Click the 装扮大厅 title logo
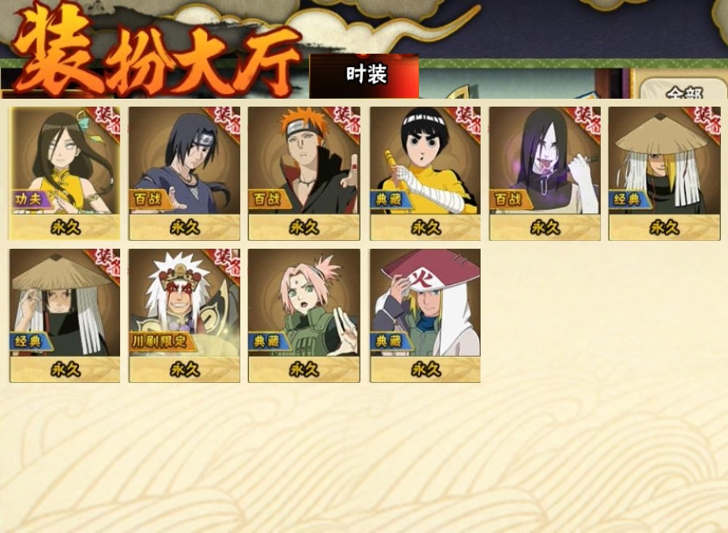 (x=156, y=54)
